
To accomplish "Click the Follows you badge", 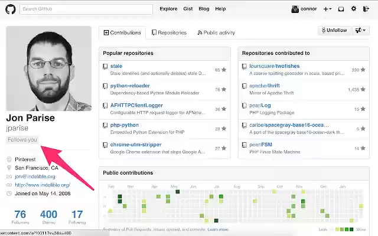I will click(x=22, y=140).
